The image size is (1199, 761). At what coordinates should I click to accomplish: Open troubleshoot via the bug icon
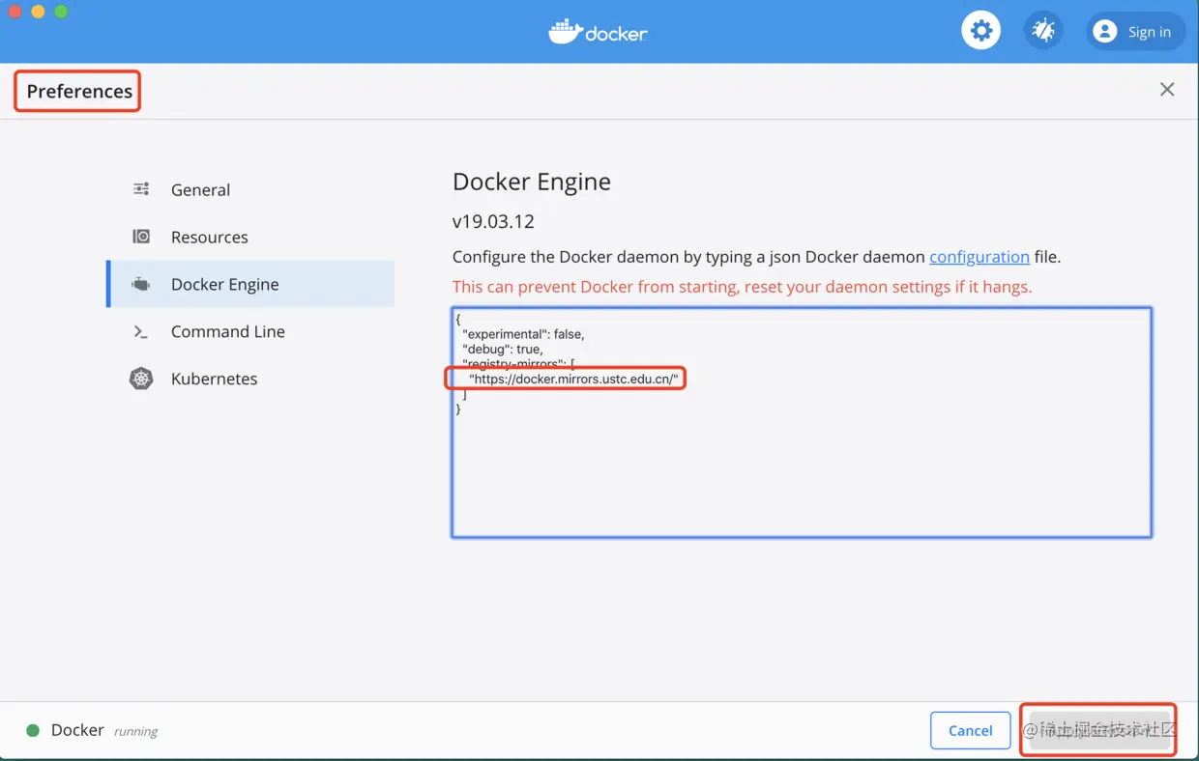(1043, 31)
